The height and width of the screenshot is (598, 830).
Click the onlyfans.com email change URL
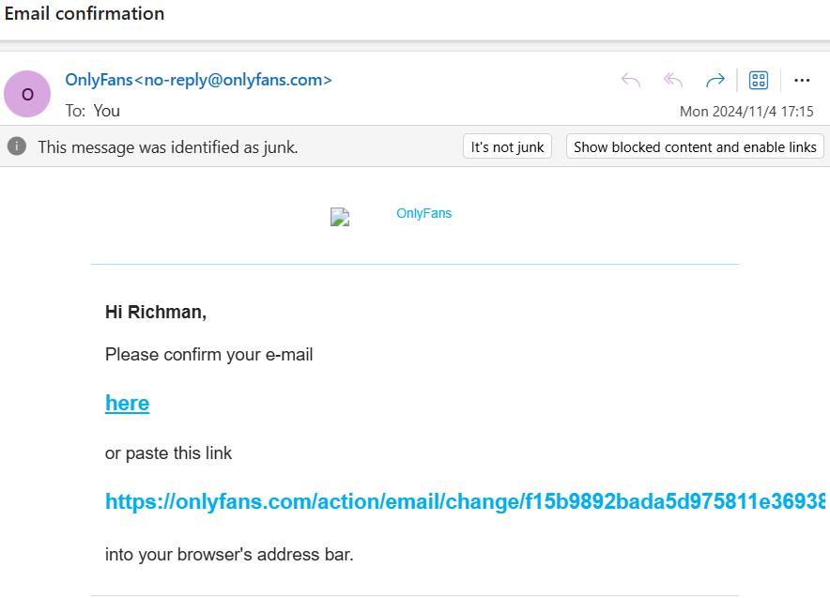click(x=465, y=502)
